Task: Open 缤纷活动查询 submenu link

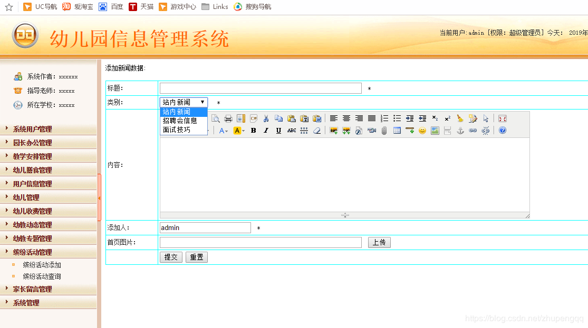Action: 42,276
